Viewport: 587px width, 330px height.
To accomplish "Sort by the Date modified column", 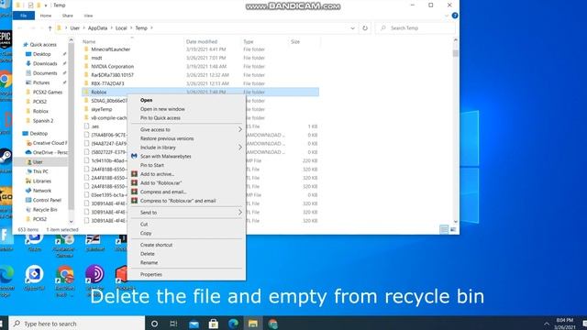I will pos(202,41).
